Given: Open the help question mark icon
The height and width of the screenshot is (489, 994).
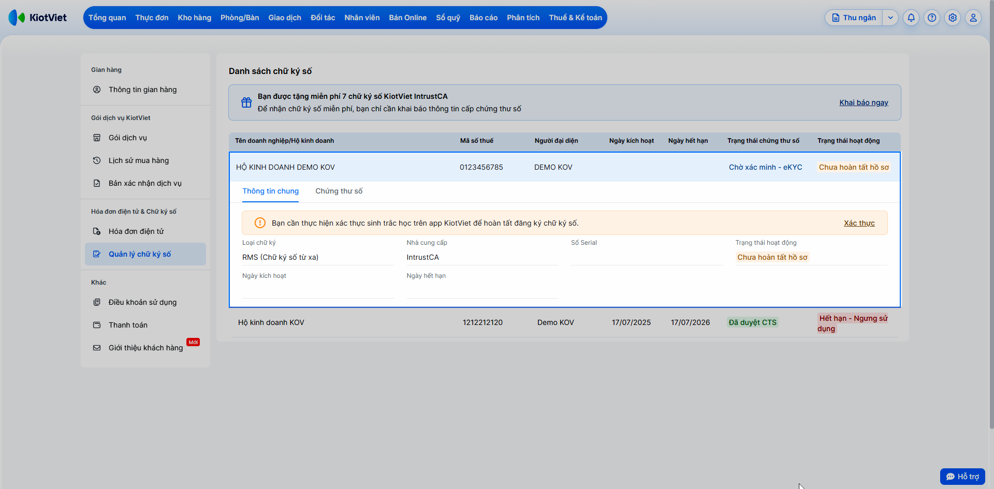Looking at the screenshot, I should tap(932, 18).
